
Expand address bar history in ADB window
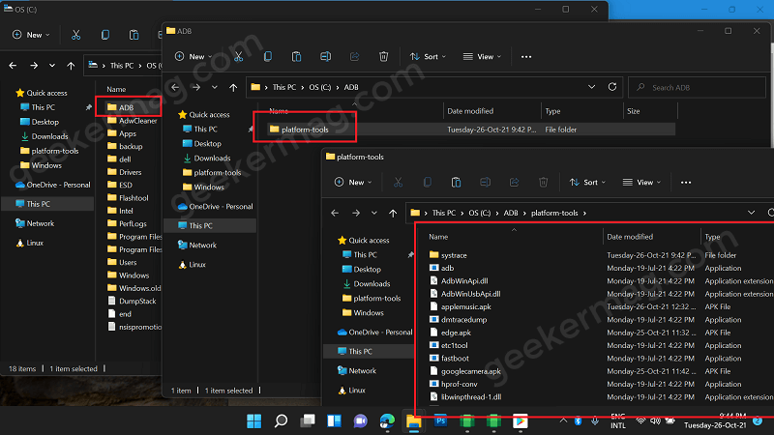pyautogui.click(x=591, y=87)
